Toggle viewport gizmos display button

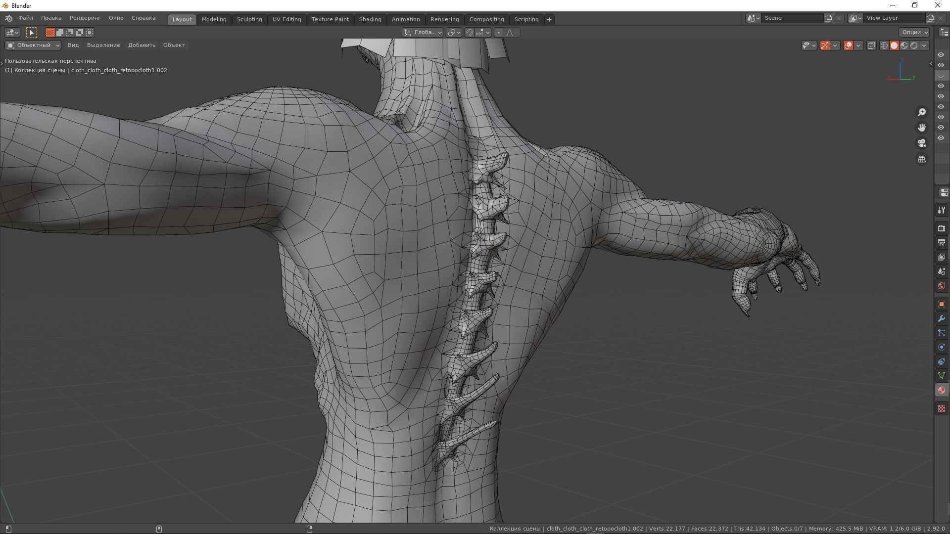[x=825, y=45]
